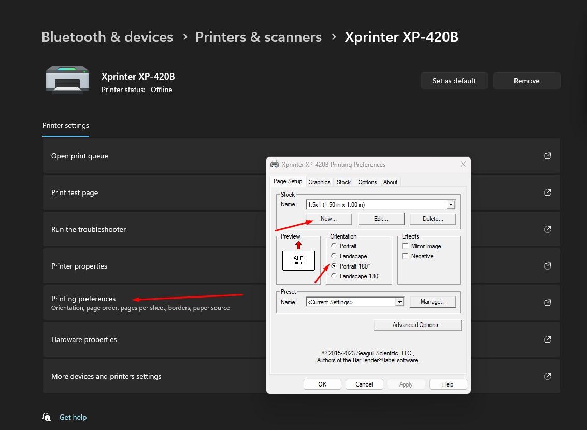Screen dimensions: 587x430
Task: Switch to the Options tab
Action: pos(367,182)
